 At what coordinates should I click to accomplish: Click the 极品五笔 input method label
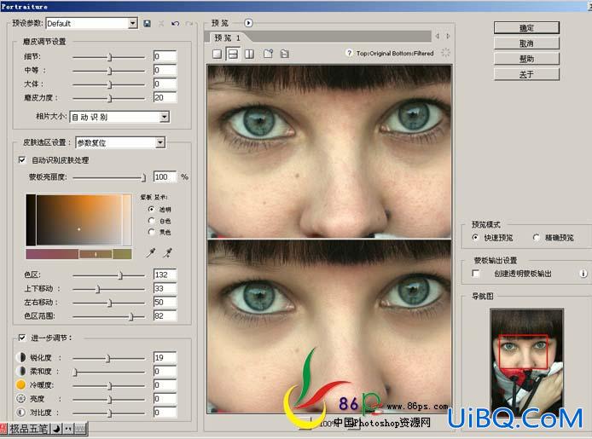[28, 429]
